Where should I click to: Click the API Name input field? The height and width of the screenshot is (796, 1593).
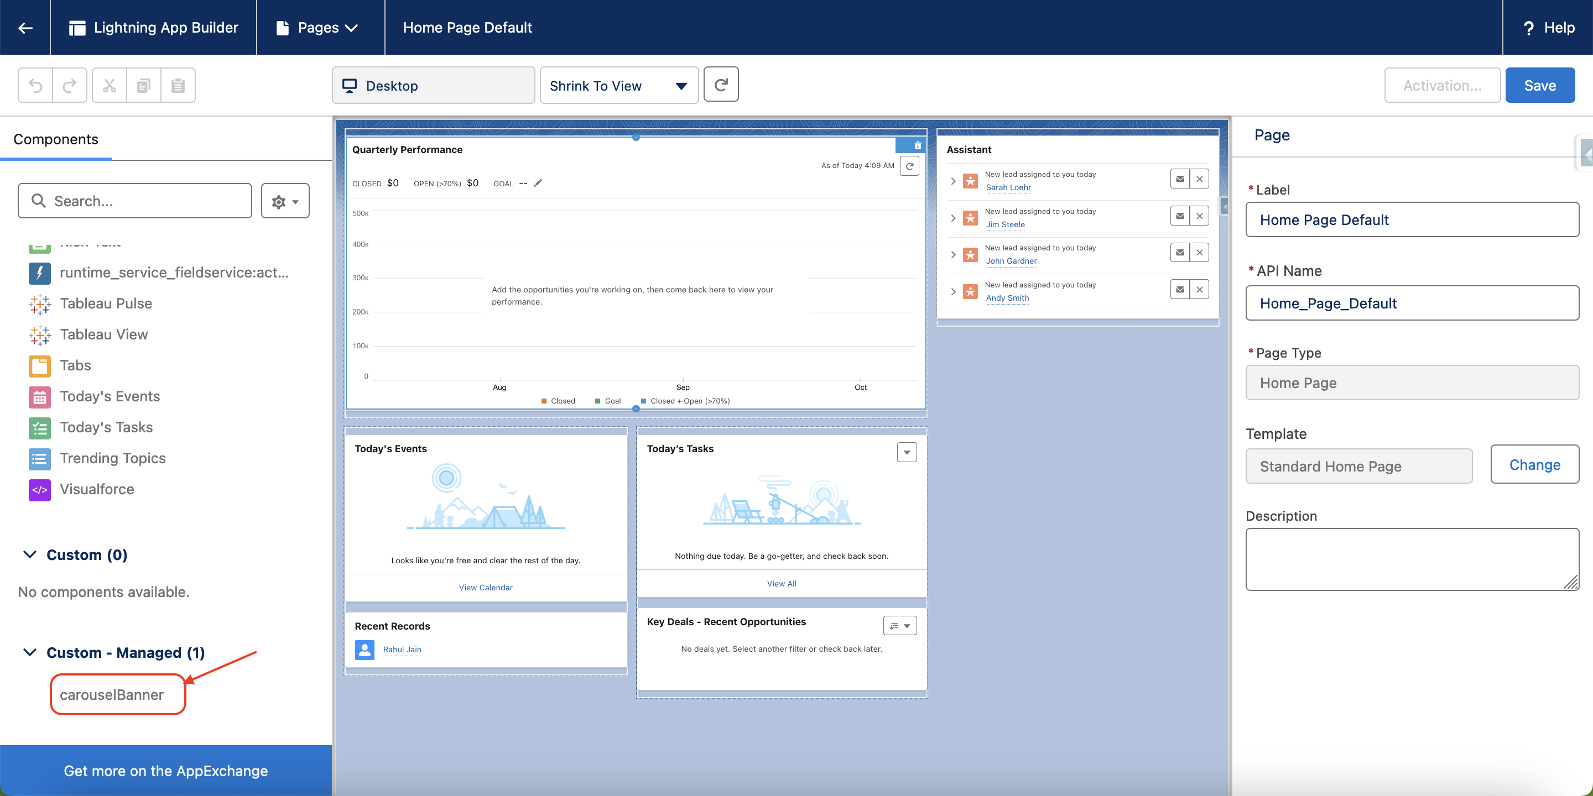click(1412, 303)
